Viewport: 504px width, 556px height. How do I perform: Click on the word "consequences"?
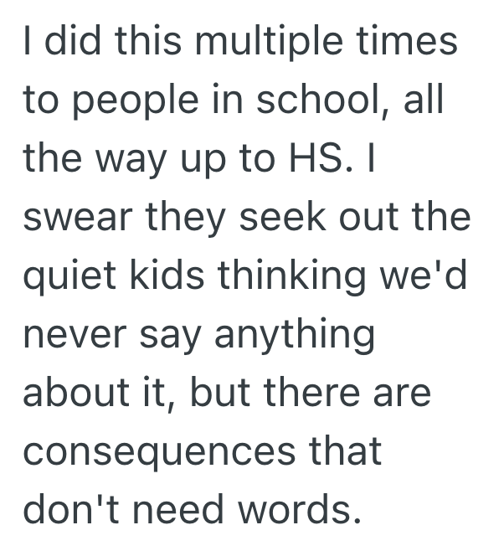161,452
